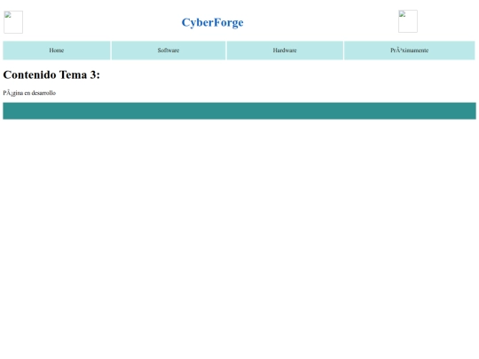Open the Próximamente navigation item

coord(409,51)
